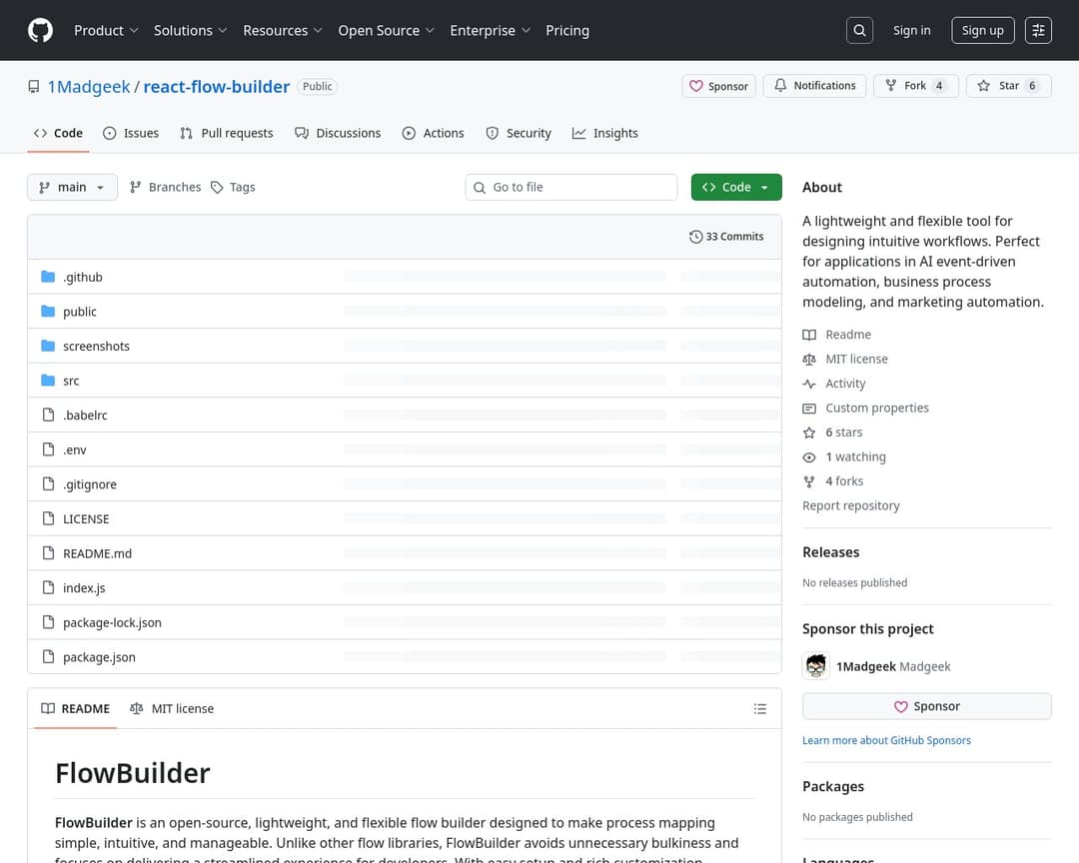This screenshot has height=863, width=1079.
Task: Open Learn more about GitHub Sponsors link
Action: pos(886,740)
